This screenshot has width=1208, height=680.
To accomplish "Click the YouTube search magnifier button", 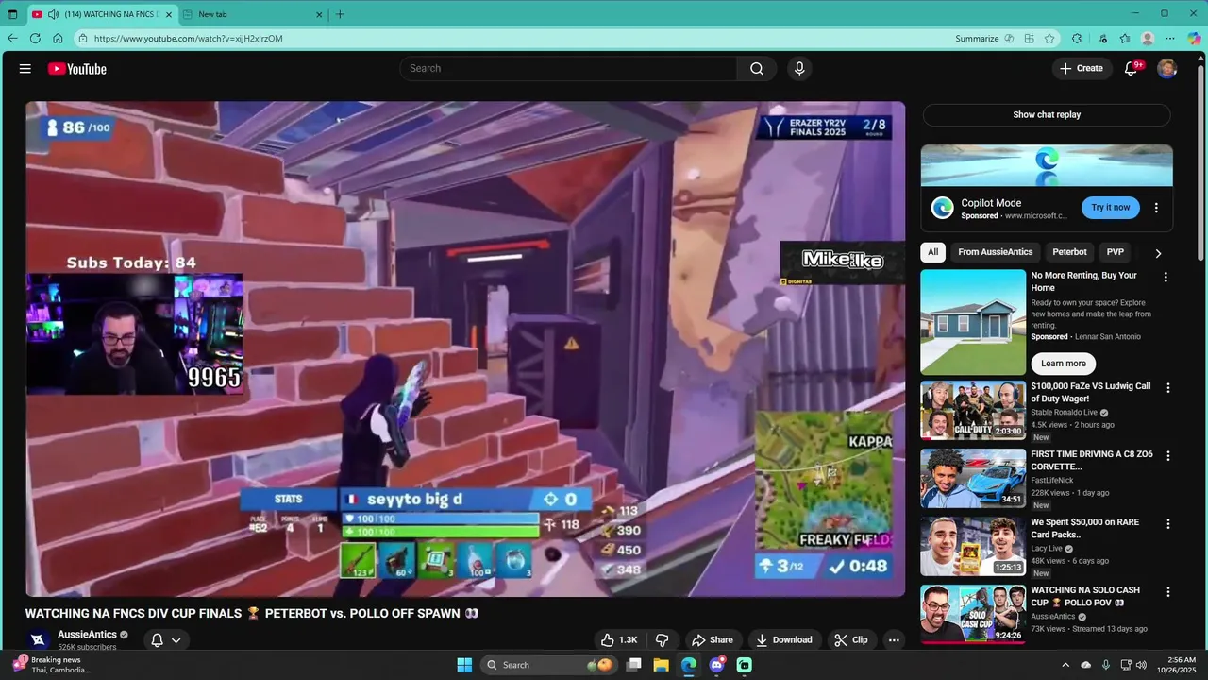I will (x=757, y=68).
